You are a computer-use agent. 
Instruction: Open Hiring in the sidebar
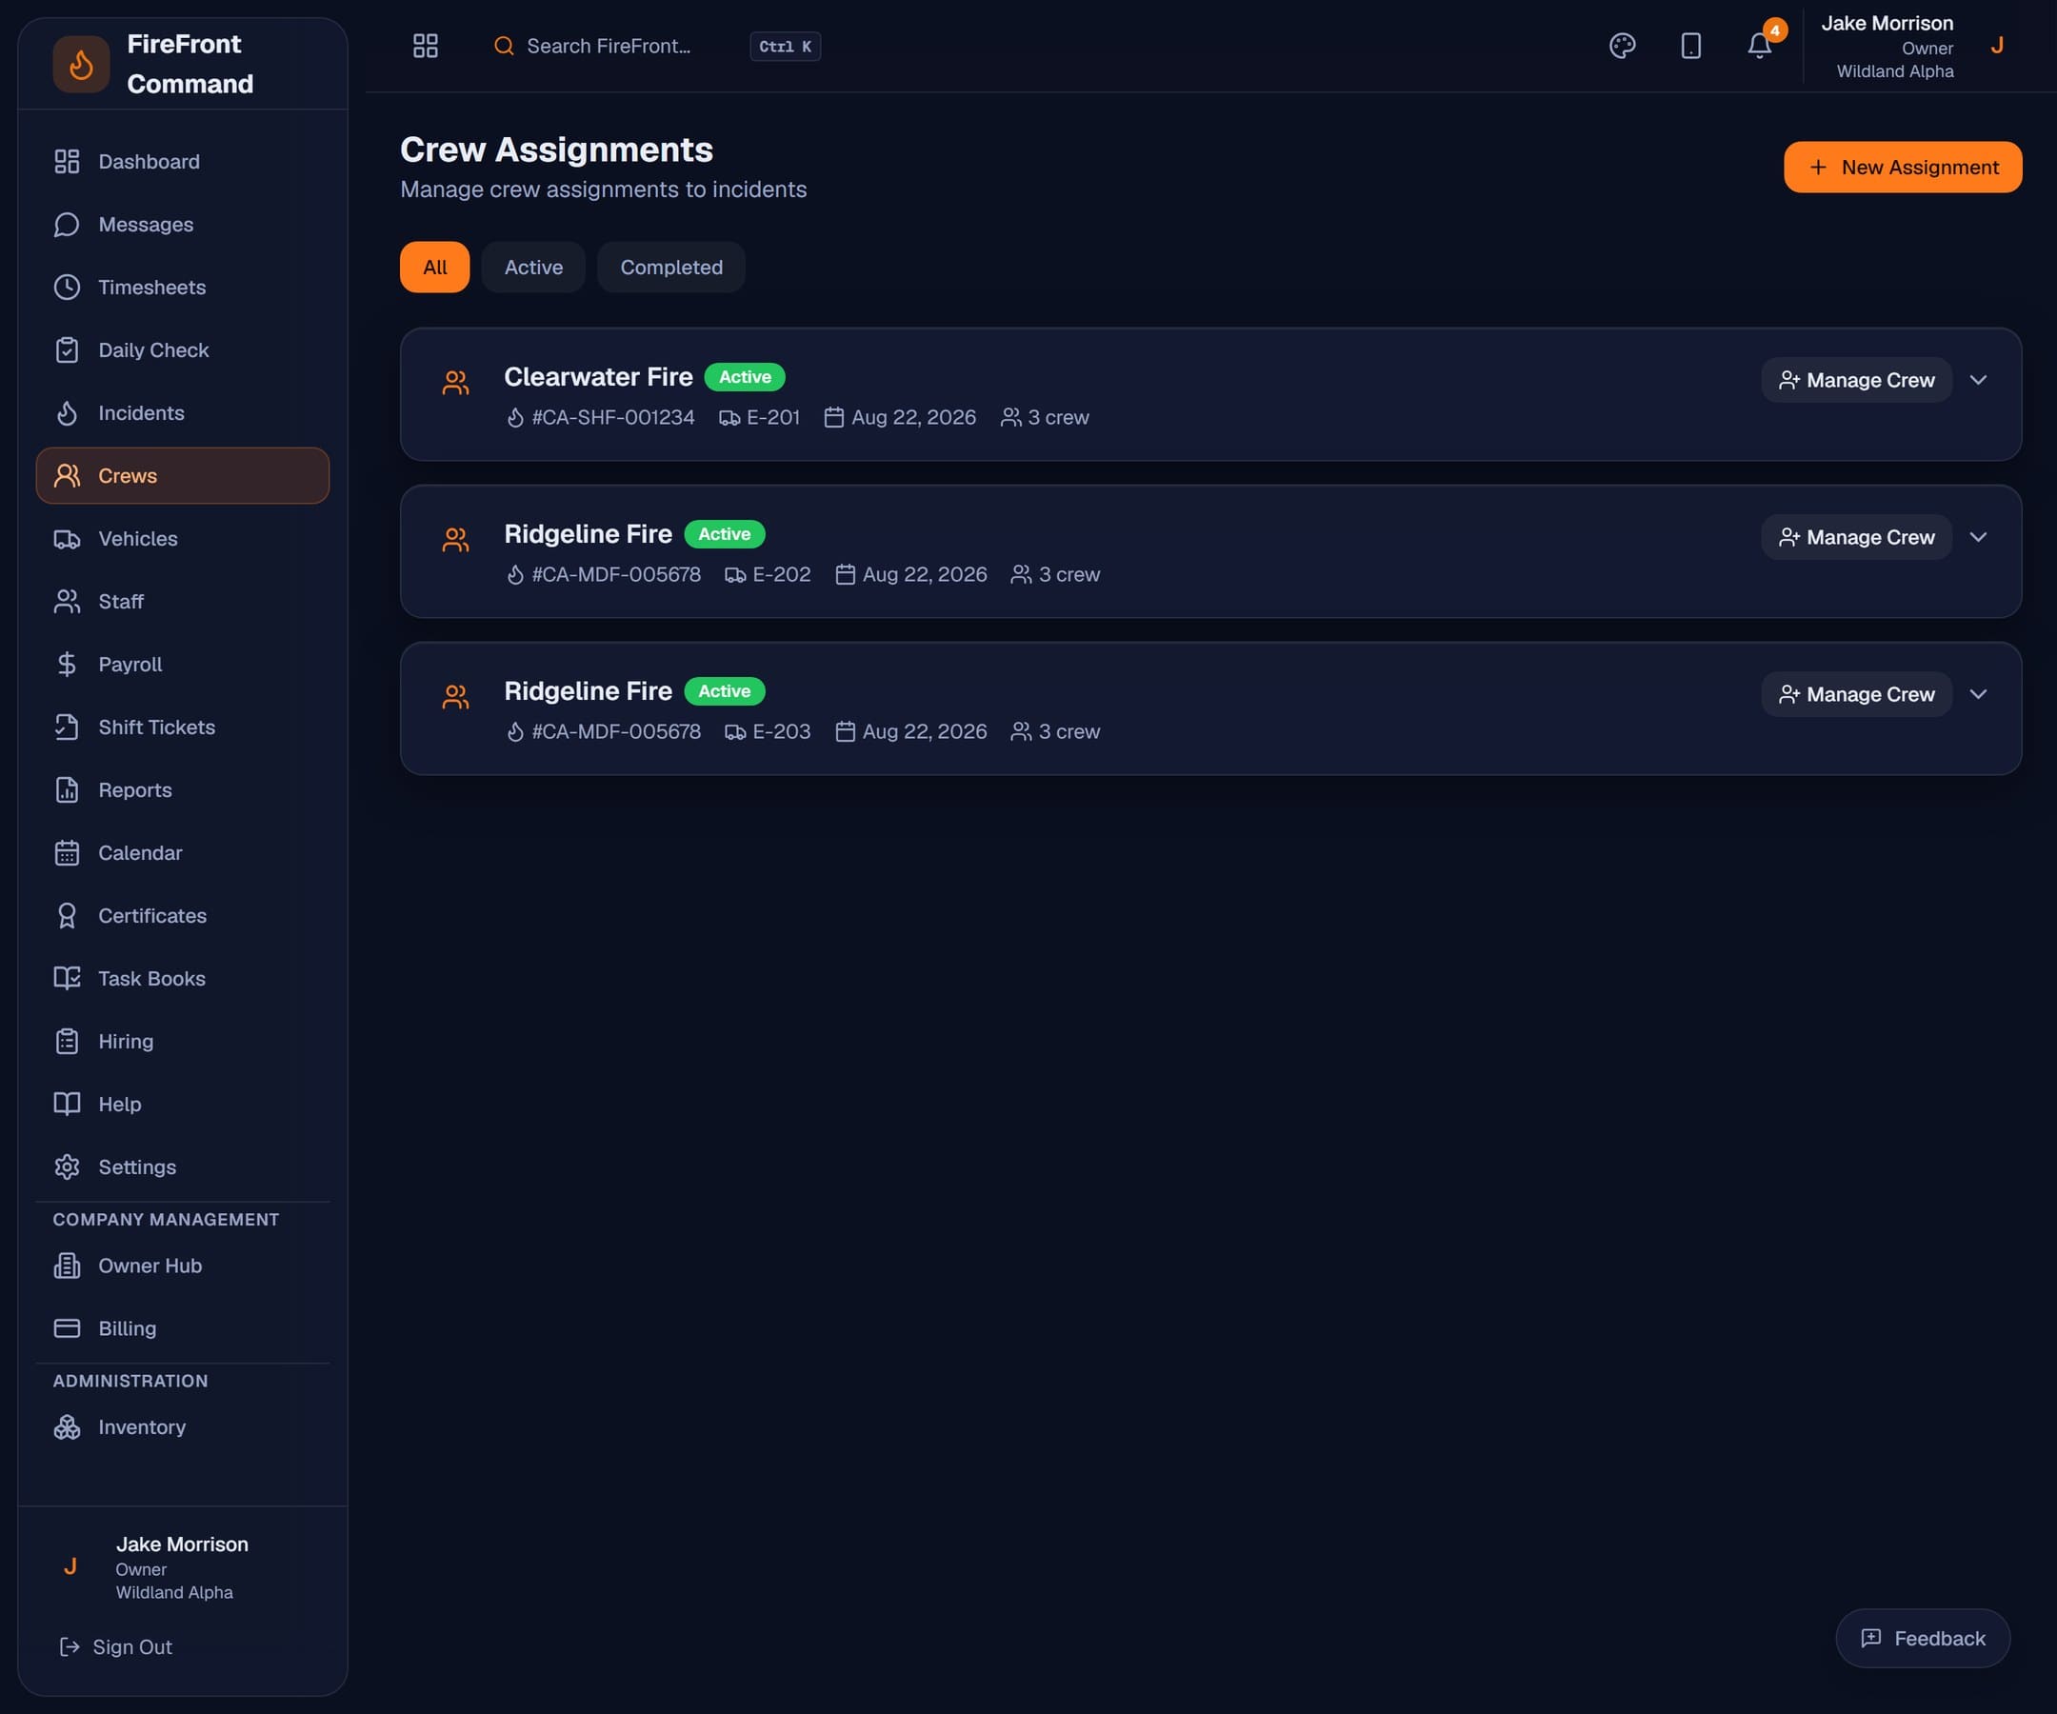(x=182, y=1041)
